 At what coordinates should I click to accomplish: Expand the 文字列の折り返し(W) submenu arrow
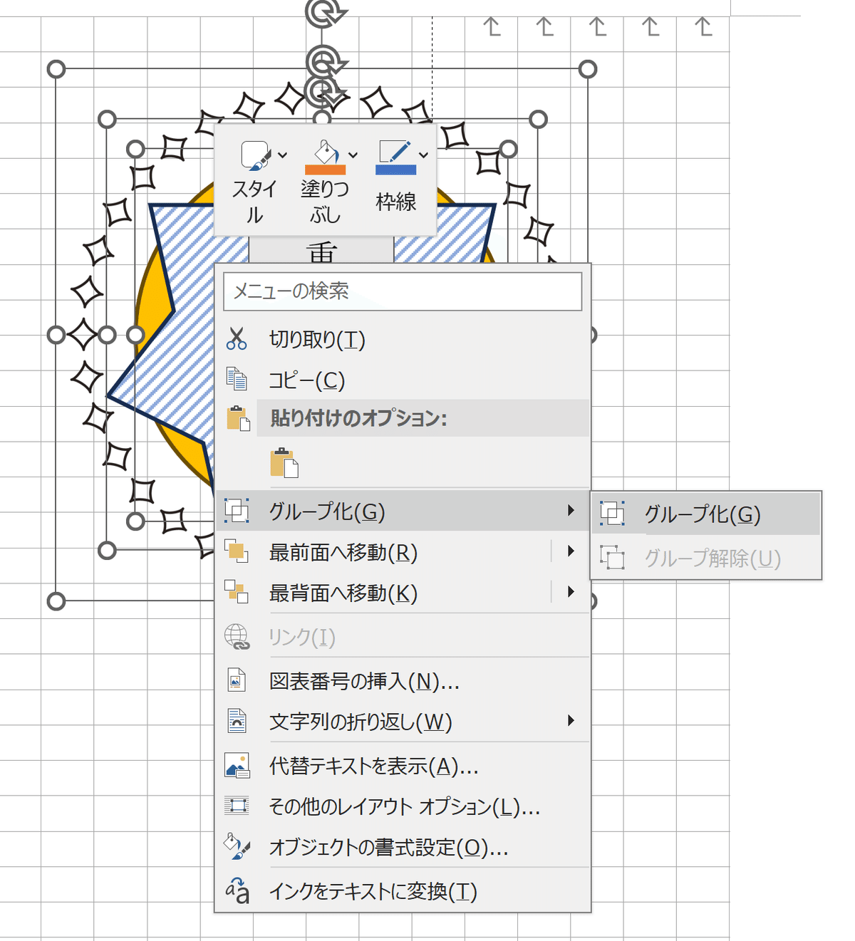[571, 720]
